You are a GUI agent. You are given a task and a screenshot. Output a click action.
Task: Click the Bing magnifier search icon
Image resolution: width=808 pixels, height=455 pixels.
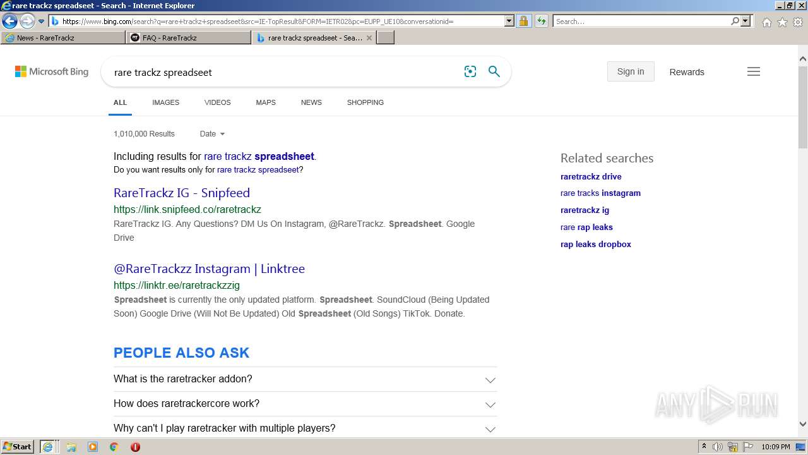pos(494,71)
